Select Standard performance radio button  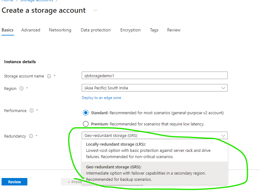point(86,113)
